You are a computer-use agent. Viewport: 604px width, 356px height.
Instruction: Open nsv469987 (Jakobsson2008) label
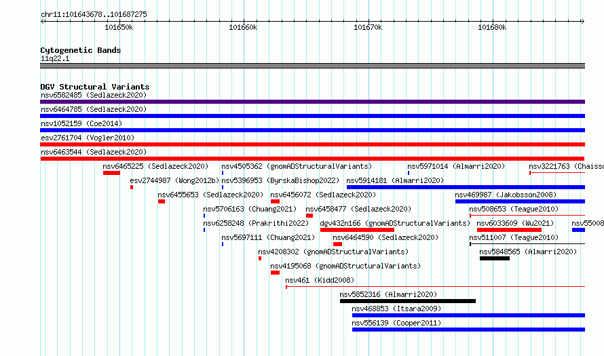pyautogui.click(x=506, y=195)
